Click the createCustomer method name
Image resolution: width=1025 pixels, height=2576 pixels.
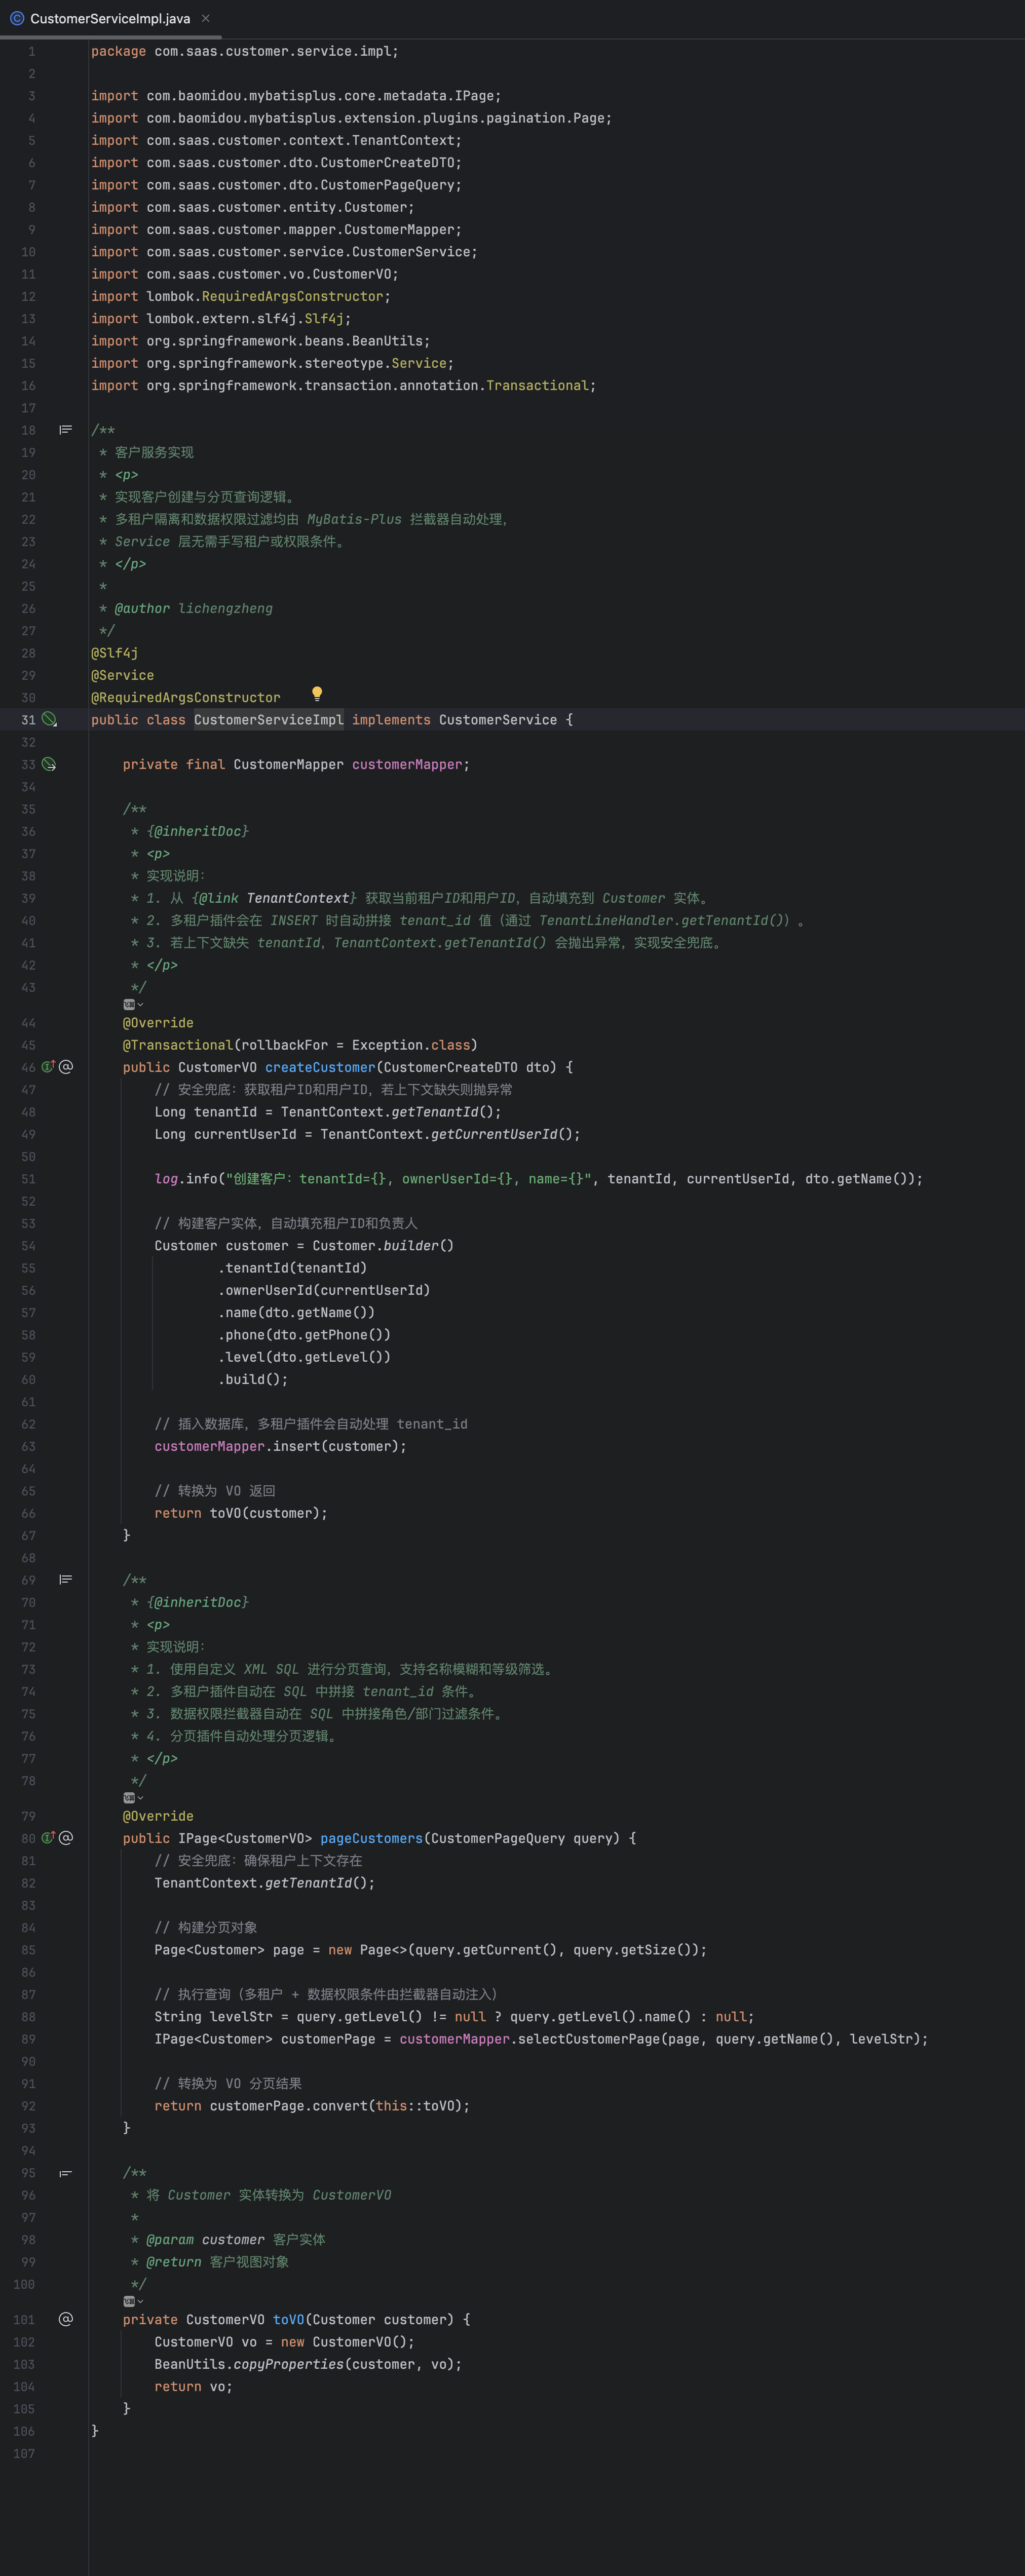click(x=320, y=1067)
